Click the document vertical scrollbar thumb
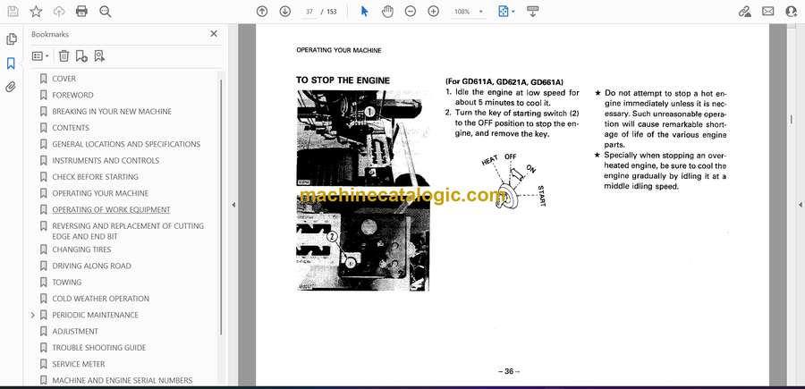This screenshot has width=805, height=389. point(791,119)
